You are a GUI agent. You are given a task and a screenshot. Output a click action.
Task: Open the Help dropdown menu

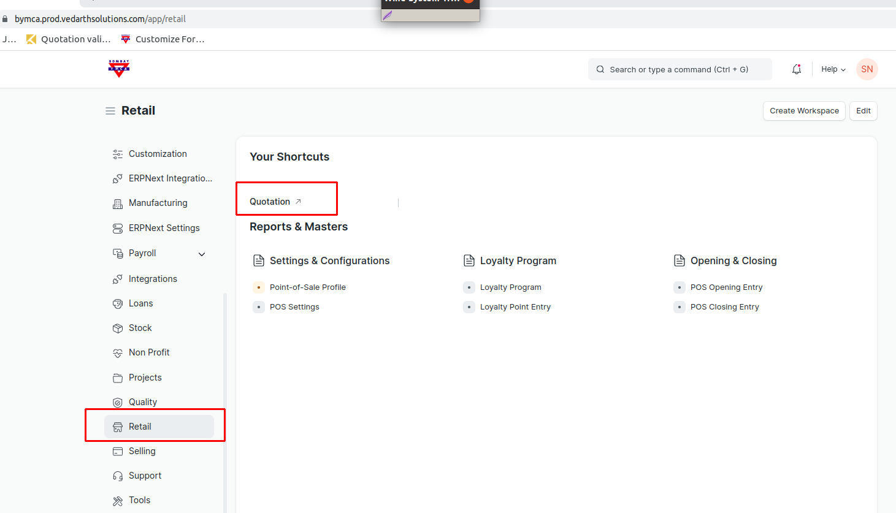click(833, 69)
